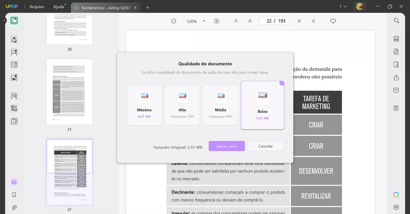Open the bookmarks panel
410x214 pixels.
pos(14,195)
